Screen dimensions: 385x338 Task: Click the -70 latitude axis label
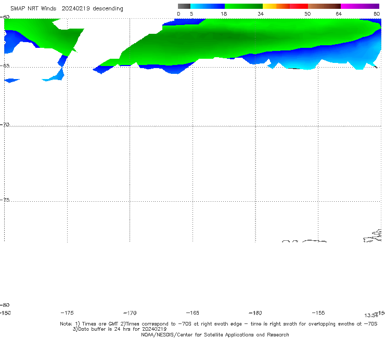(x=5, y=125)
